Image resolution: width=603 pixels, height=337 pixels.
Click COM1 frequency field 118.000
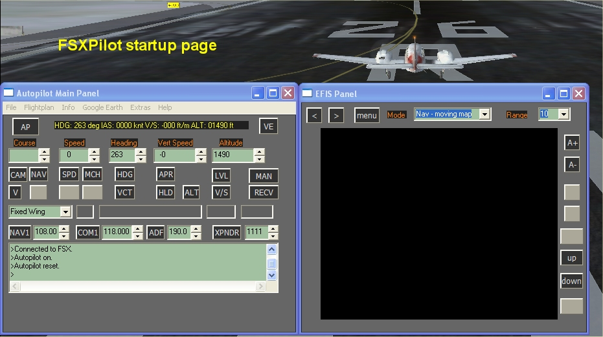click(x=117, y=232)
